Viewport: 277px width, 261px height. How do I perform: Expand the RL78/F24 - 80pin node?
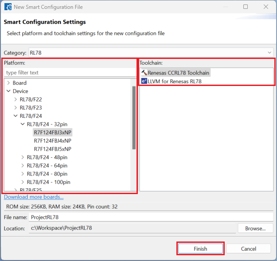pos(23,174)
